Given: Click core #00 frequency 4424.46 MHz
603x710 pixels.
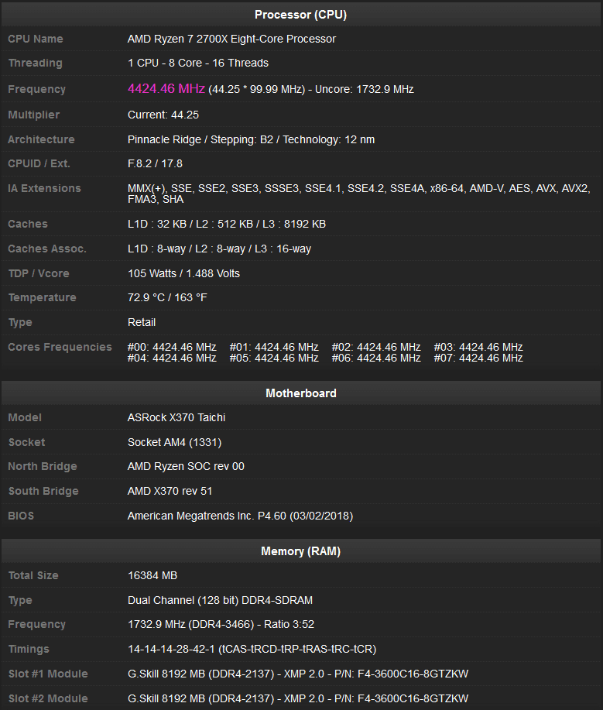Looking at the screenshot, I should pyautogui.click(x=172, y=347).
